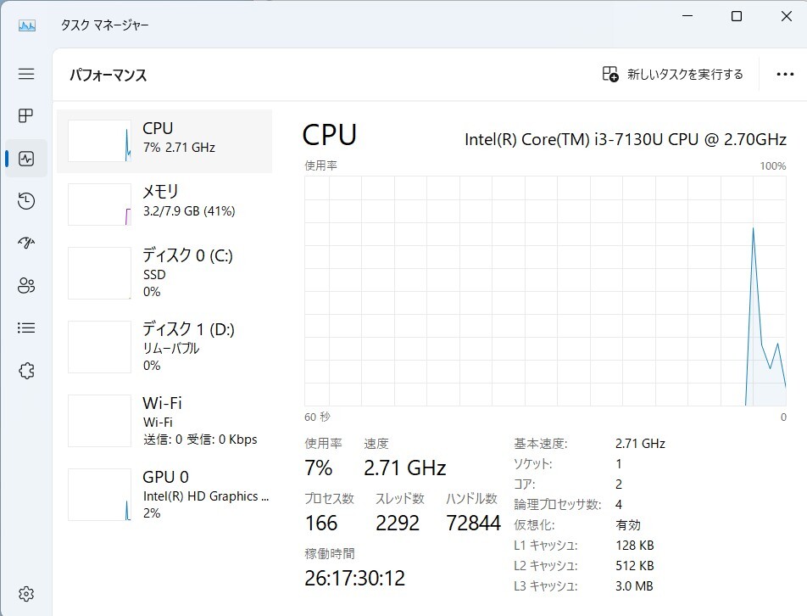807x616 pixels.
Task: Click the Task Manager app icon
Action: click(27, 25)
